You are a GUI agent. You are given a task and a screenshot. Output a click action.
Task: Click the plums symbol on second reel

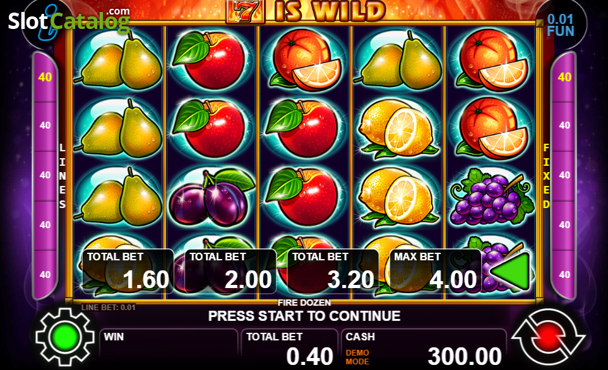212,197
